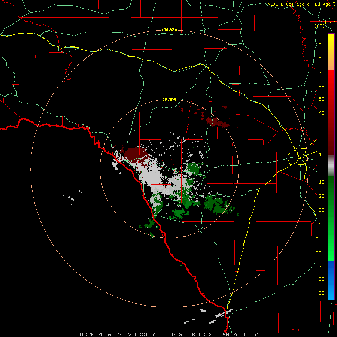Click the positive 50 value on velocity scale
337x337 pixels.
(322, 99)
